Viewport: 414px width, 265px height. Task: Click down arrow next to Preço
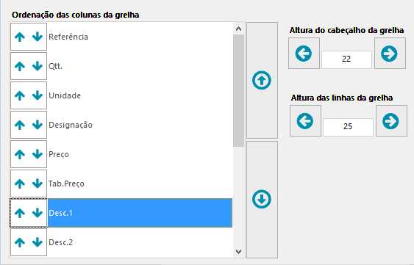38,154
